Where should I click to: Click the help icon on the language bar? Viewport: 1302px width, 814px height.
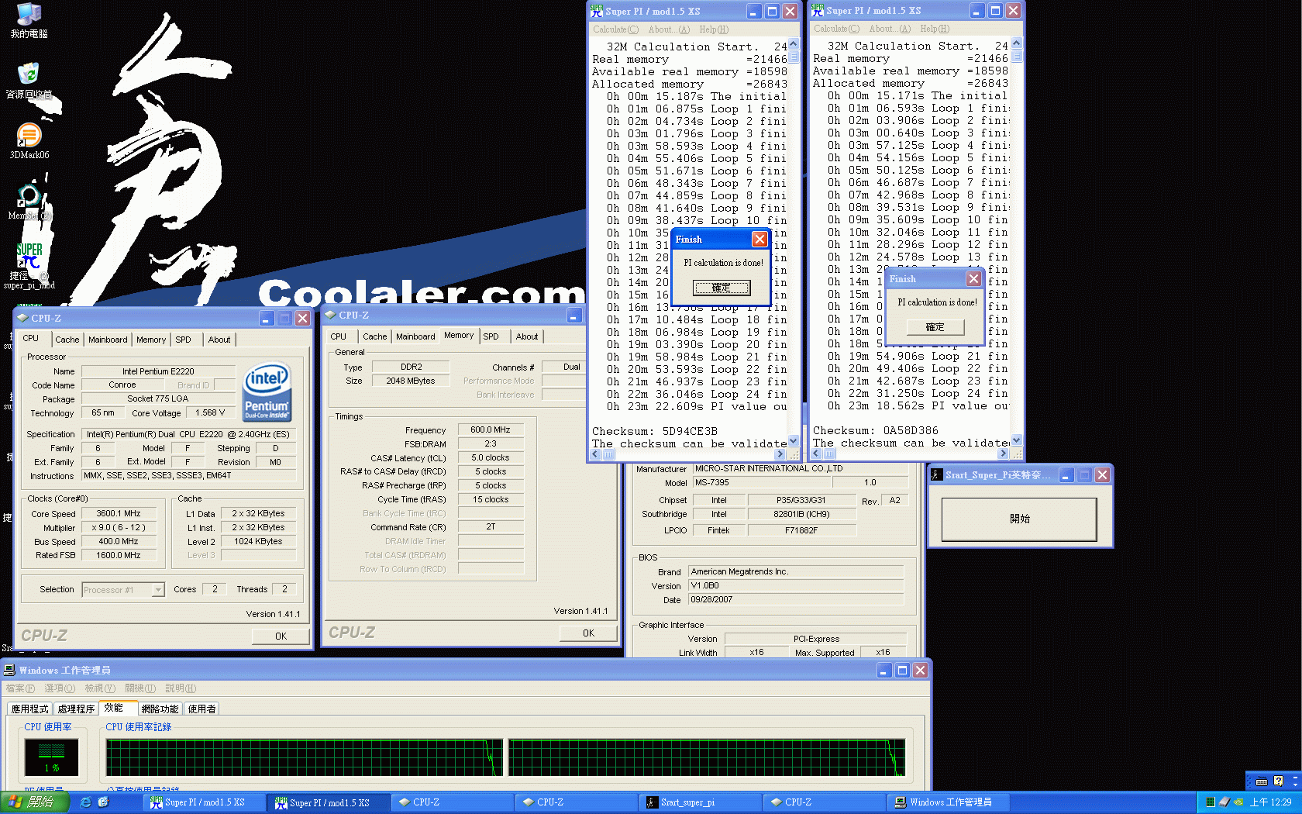[x=1278, y=781]
